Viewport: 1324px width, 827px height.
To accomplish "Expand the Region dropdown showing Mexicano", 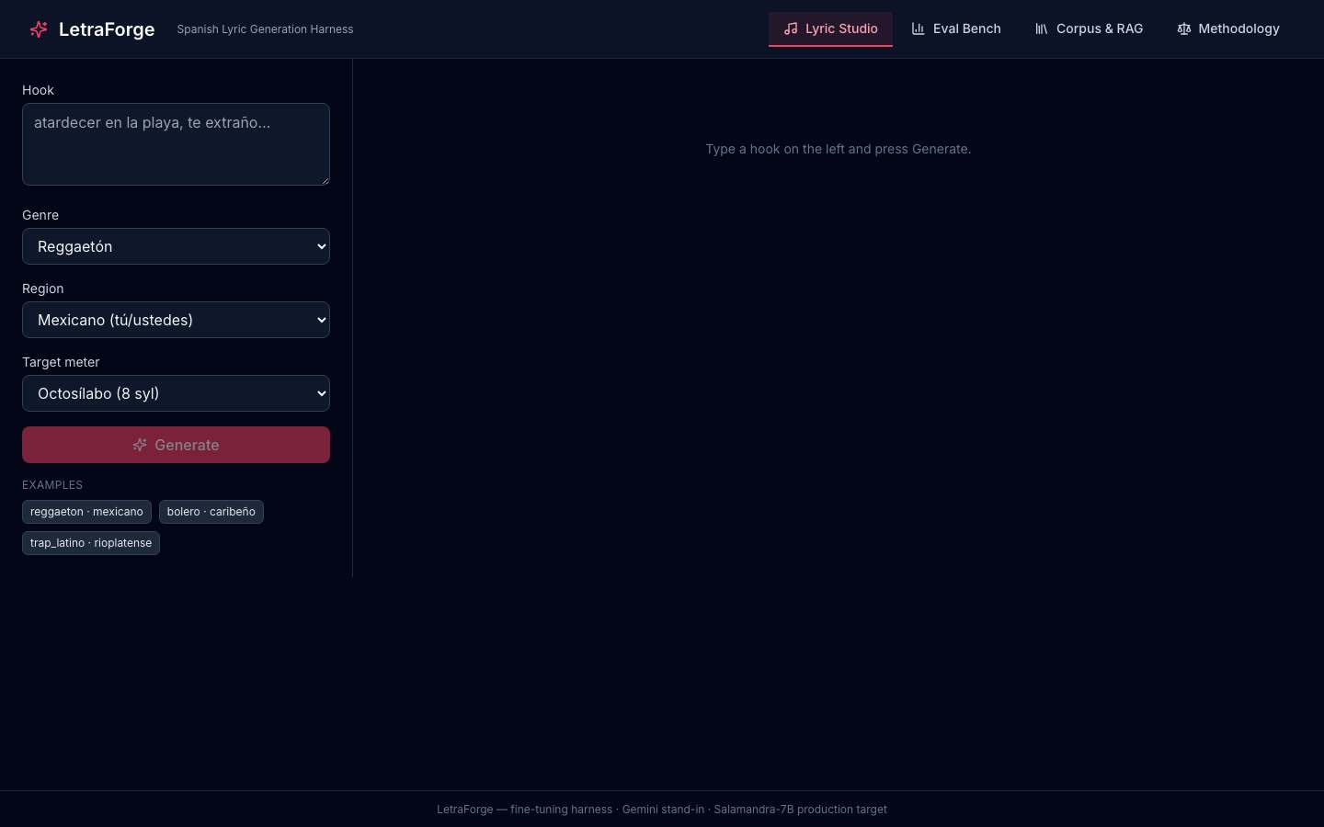I will point(176,320).
